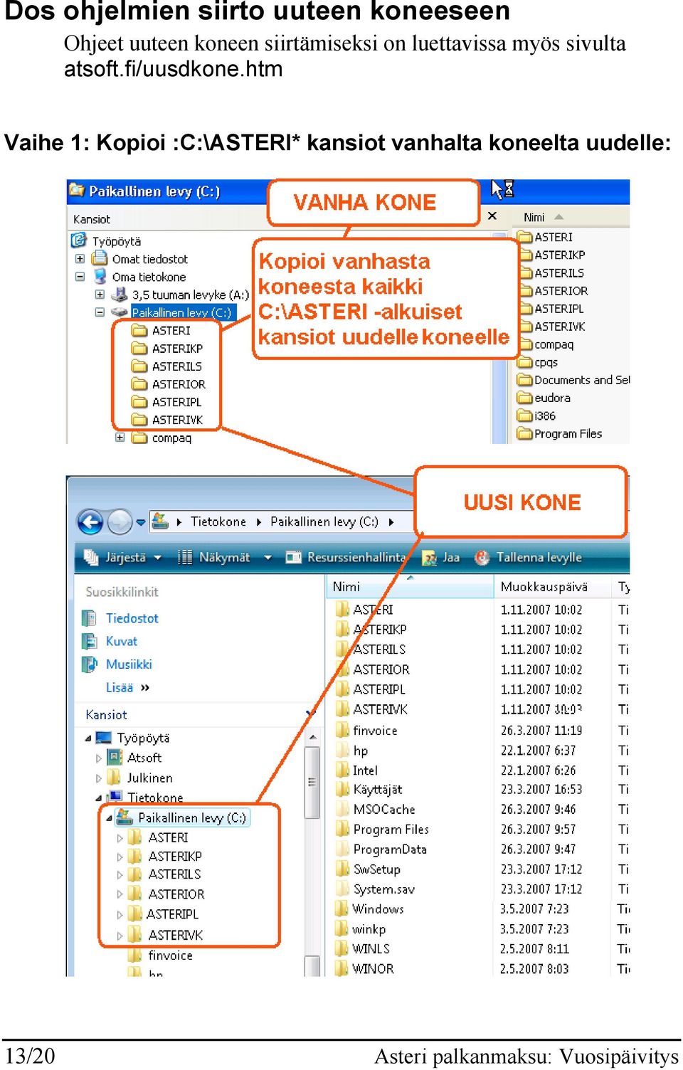Select the System.sav folder in the file list
683x1070 pixels.
point(383,889)
